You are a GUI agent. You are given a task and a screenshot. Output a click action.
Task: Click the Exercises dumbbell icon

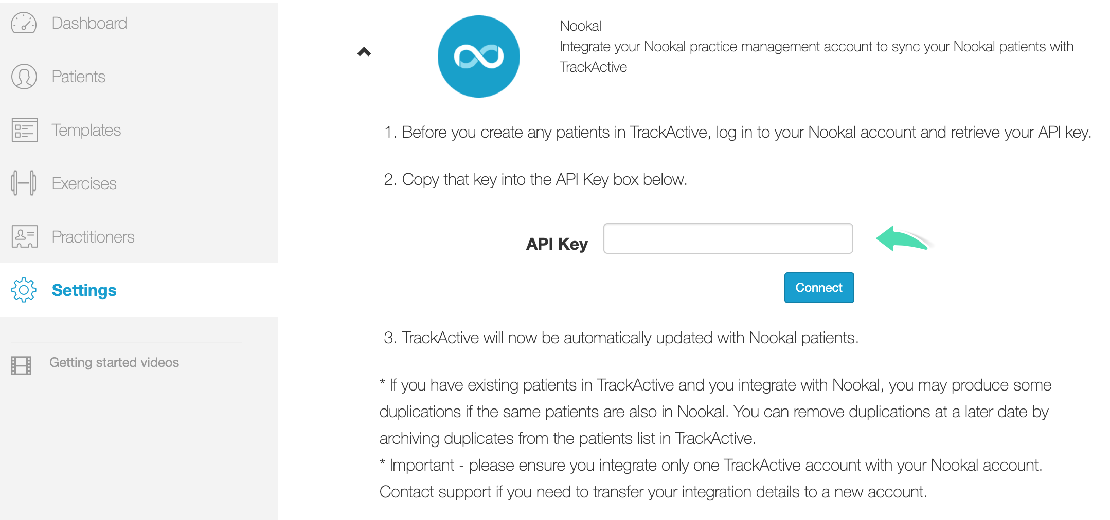24,183
